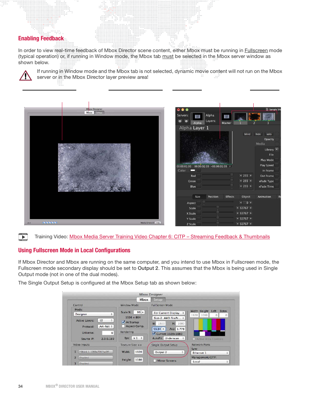Select layer 2 orange thumbnail

[x=254, y=117]
